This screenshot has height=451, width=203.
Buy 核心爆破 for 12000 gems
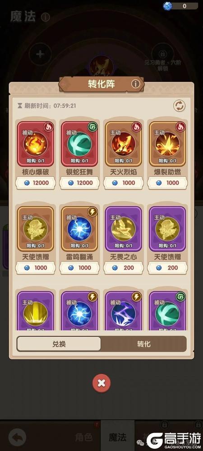pyautogui.click(x=35, y=183)
